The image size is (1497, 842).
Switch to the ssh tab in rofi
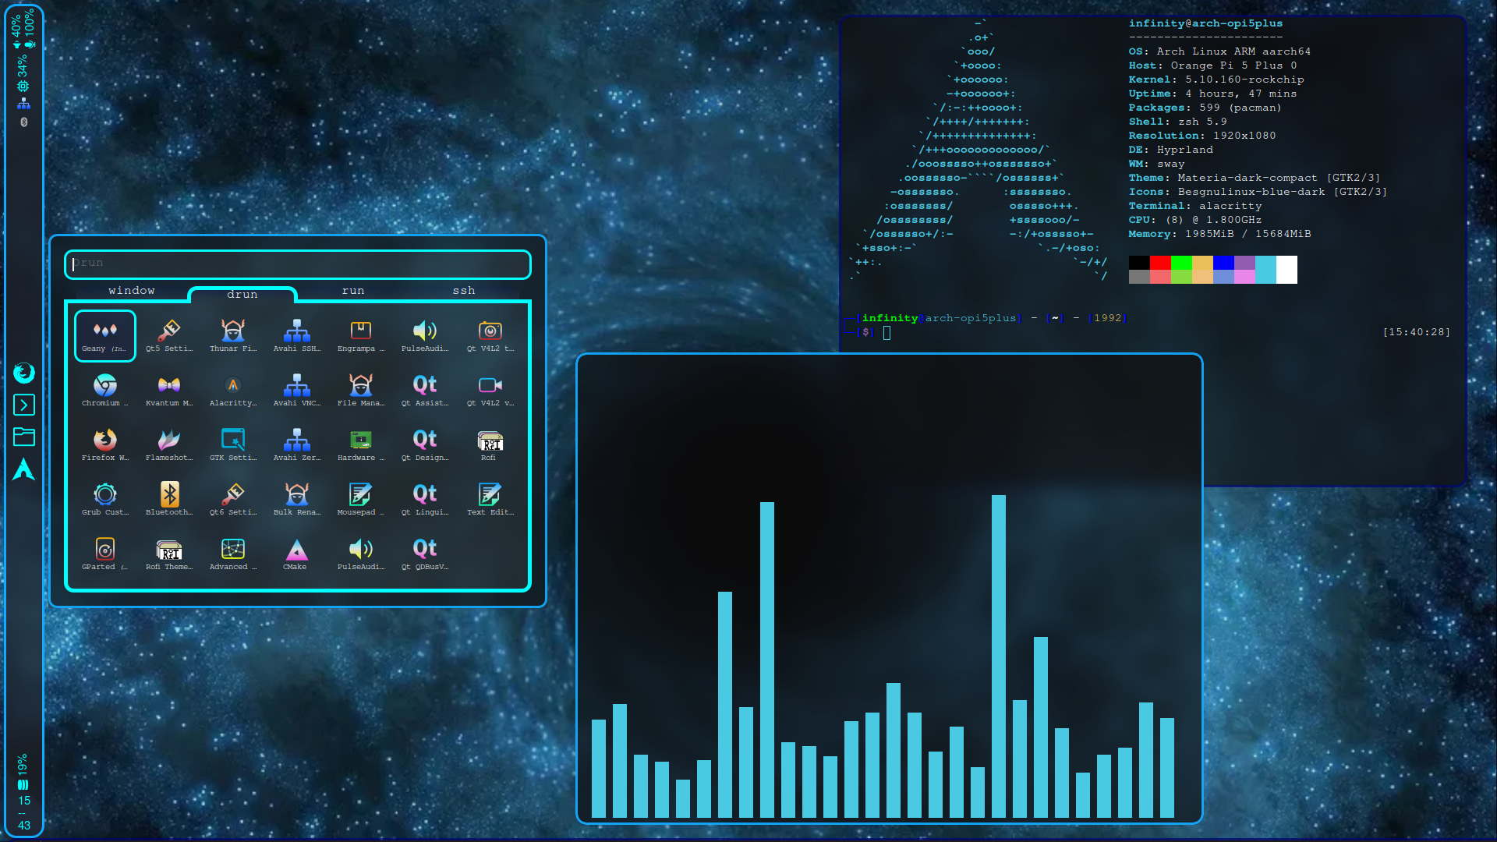point(464,290)
